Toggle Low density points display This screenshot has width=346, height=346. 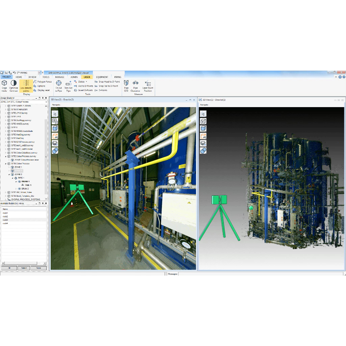click(x=26, y=86)
